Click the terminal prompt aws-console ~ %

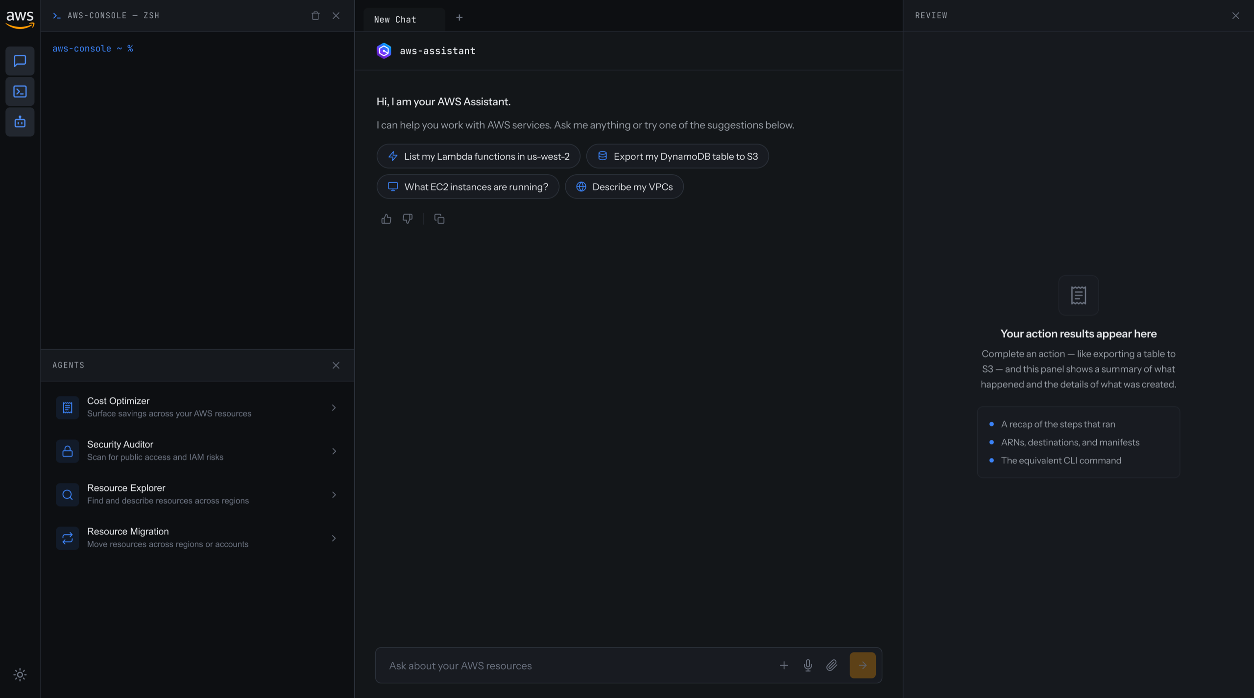pyautogui.click(x=93, y=48)
